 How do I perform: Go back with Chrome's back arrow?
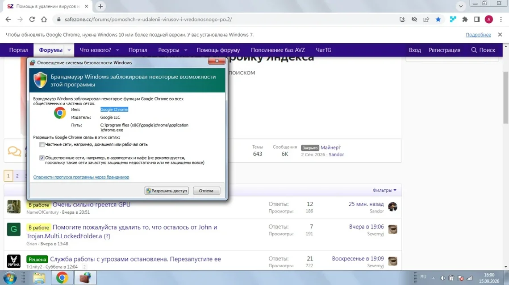pyautogui.click(x=8, y=20)
